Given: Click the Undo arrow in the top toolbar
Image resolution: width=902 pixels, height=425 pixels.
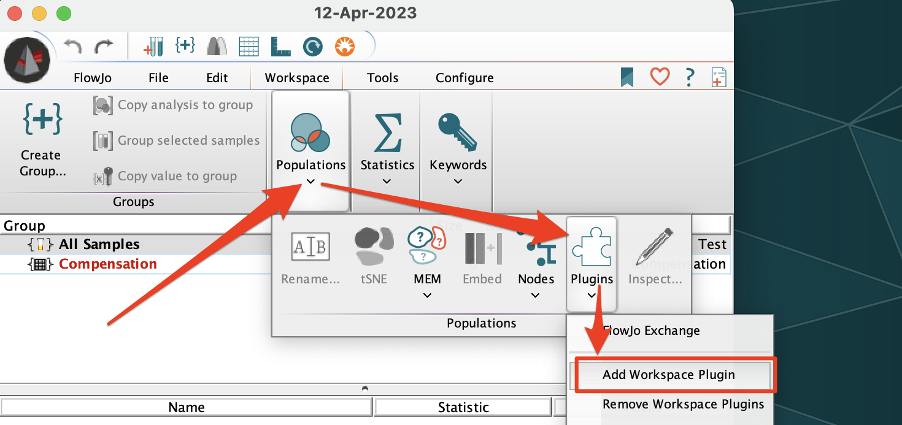Looking at the screenshot, I should (73, 46).
